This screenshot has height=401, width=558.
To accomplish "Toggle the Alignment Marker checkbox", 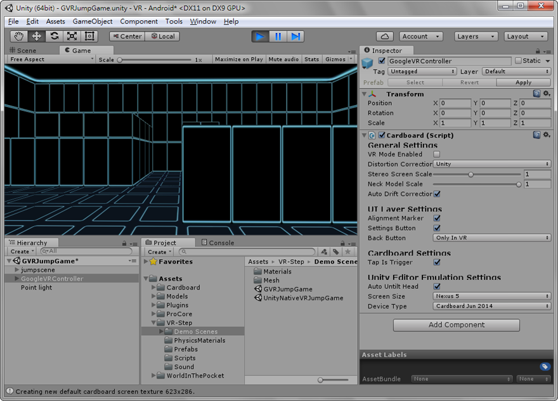I will tap(437, 219).
